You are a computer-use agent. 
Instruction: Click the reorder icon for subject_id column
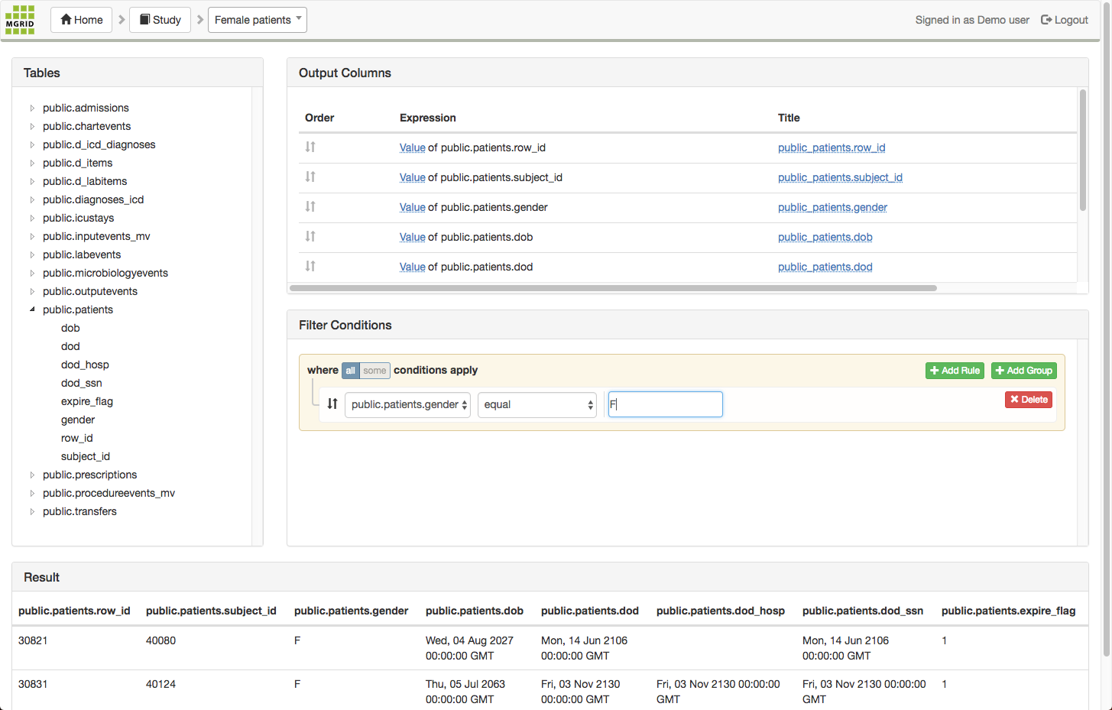tap(310, 177)
